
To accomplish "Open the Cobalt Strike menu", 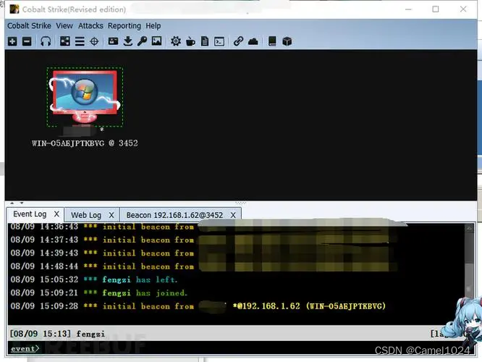I will click(x=29, y=26).
